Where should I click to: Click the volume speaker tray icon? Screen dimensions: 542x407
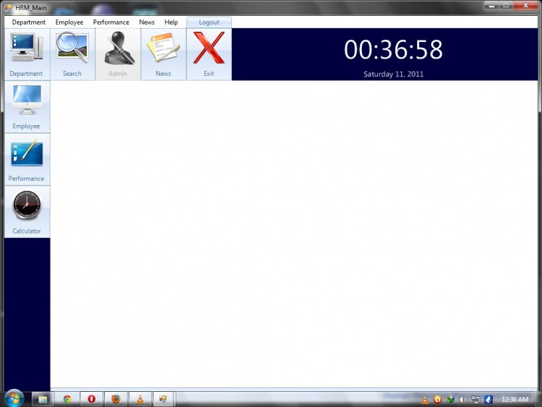(x=463, y=399)
